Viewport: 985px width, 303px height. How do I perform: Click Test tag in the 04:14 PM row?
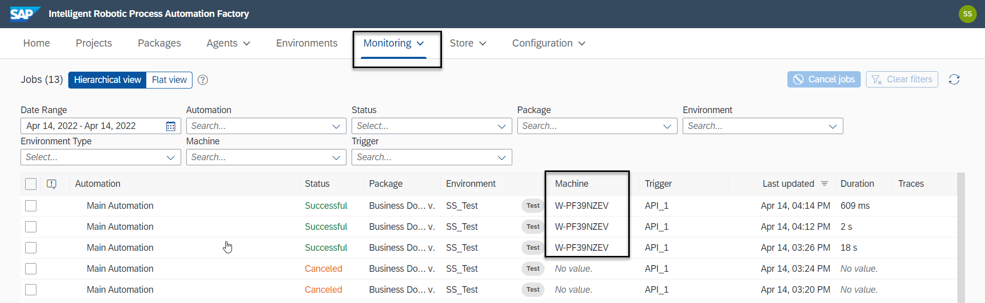533,206
